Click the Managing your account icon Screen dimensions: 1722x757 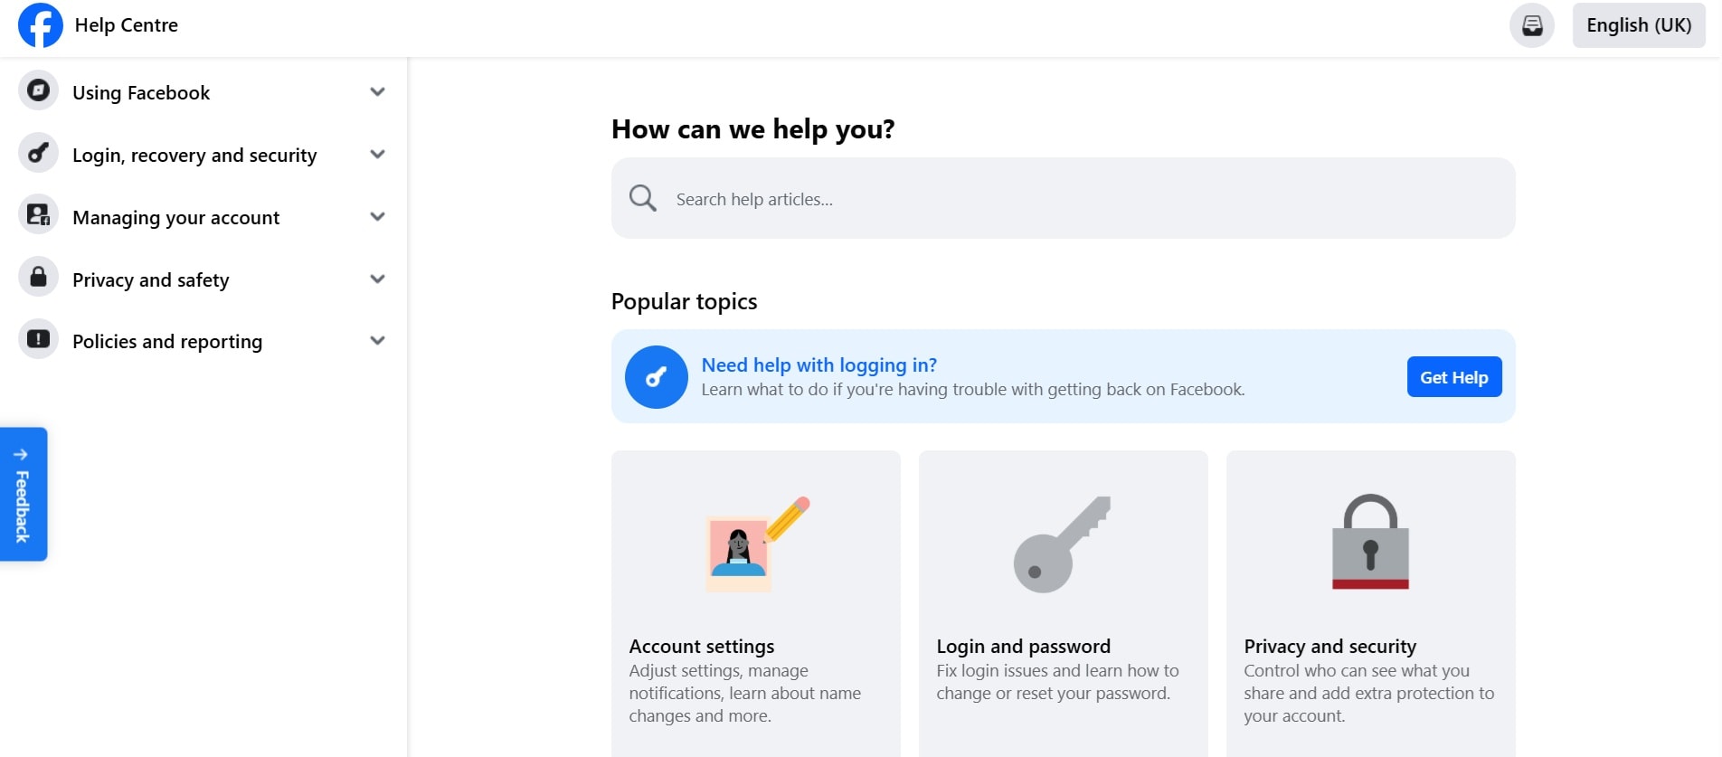click(38, 215)
